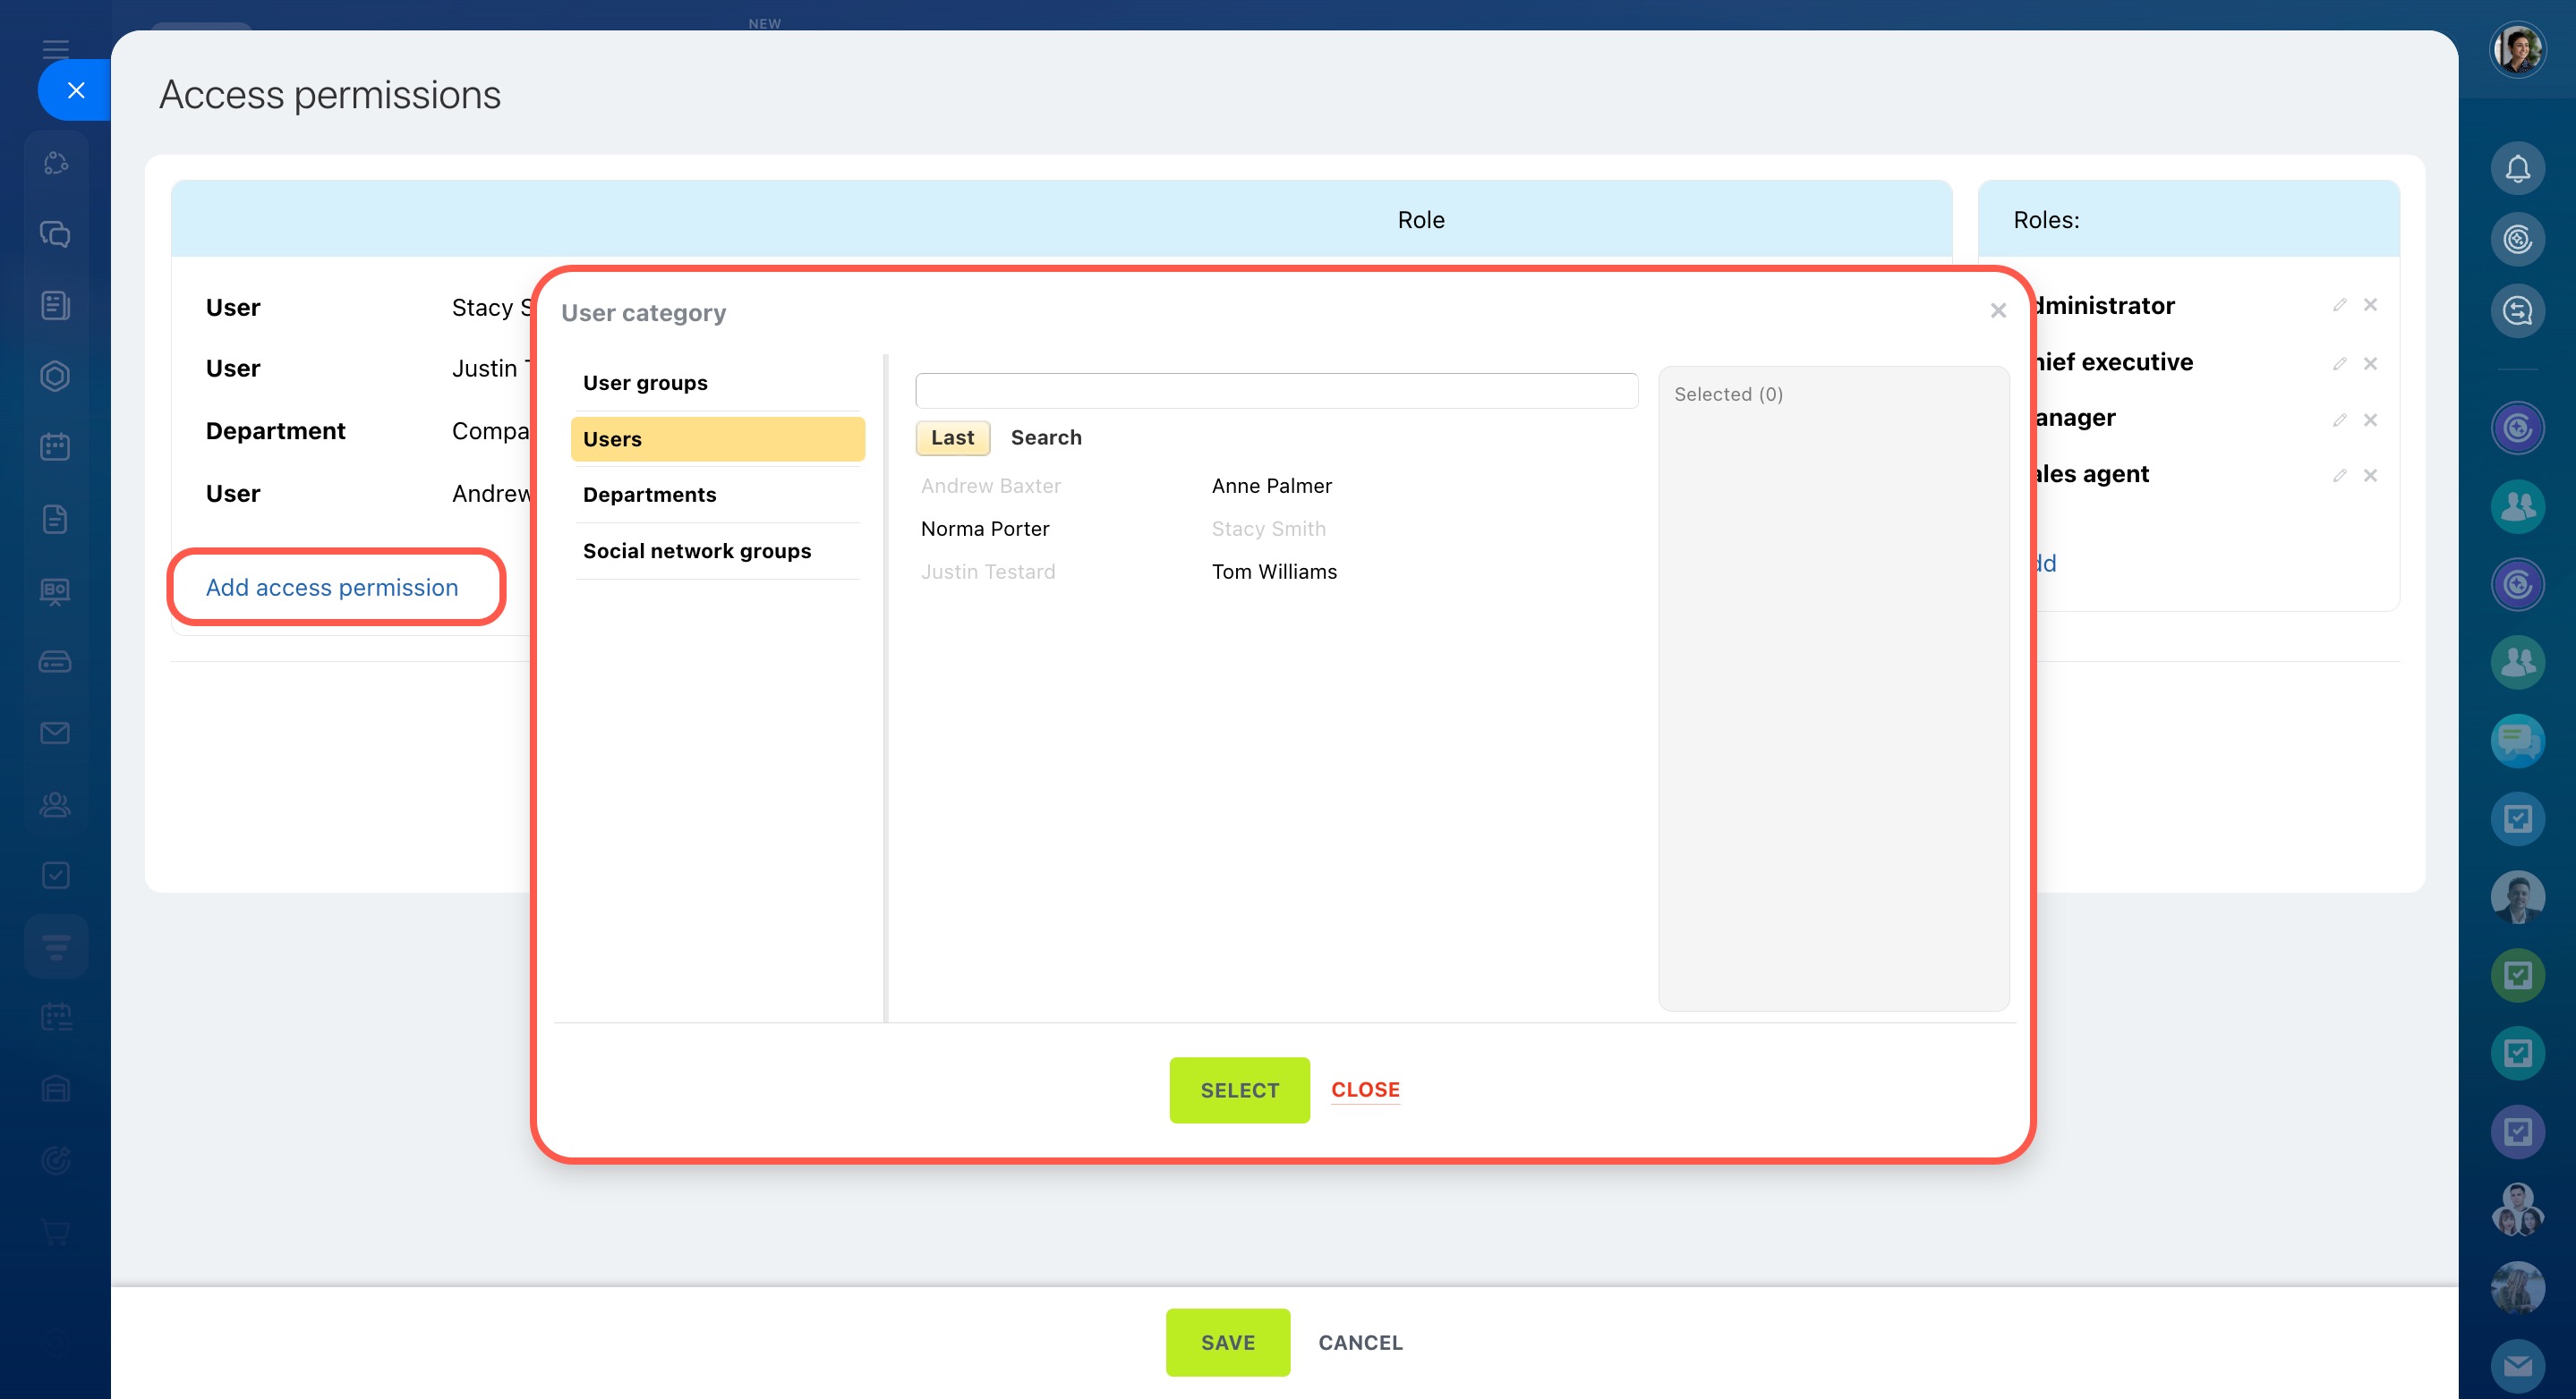2576x1399 pixels.
Task: Click the calendar icon in left sidebar
Action: (55, 446)
